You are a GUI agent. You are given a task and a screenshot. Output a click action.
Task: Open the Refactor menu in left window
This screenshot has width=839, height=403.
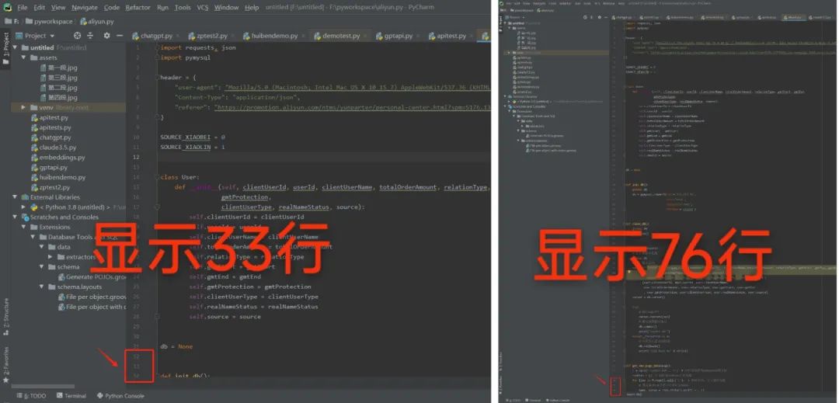138,8
